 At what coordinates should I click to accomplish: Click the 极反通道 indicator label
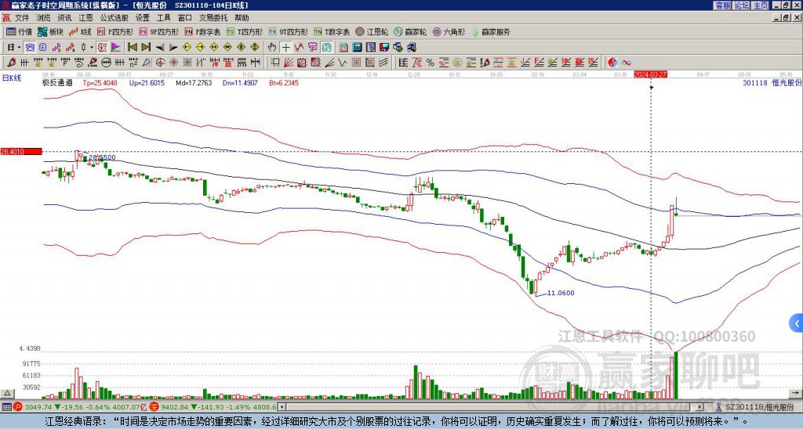tap(57, 82)
